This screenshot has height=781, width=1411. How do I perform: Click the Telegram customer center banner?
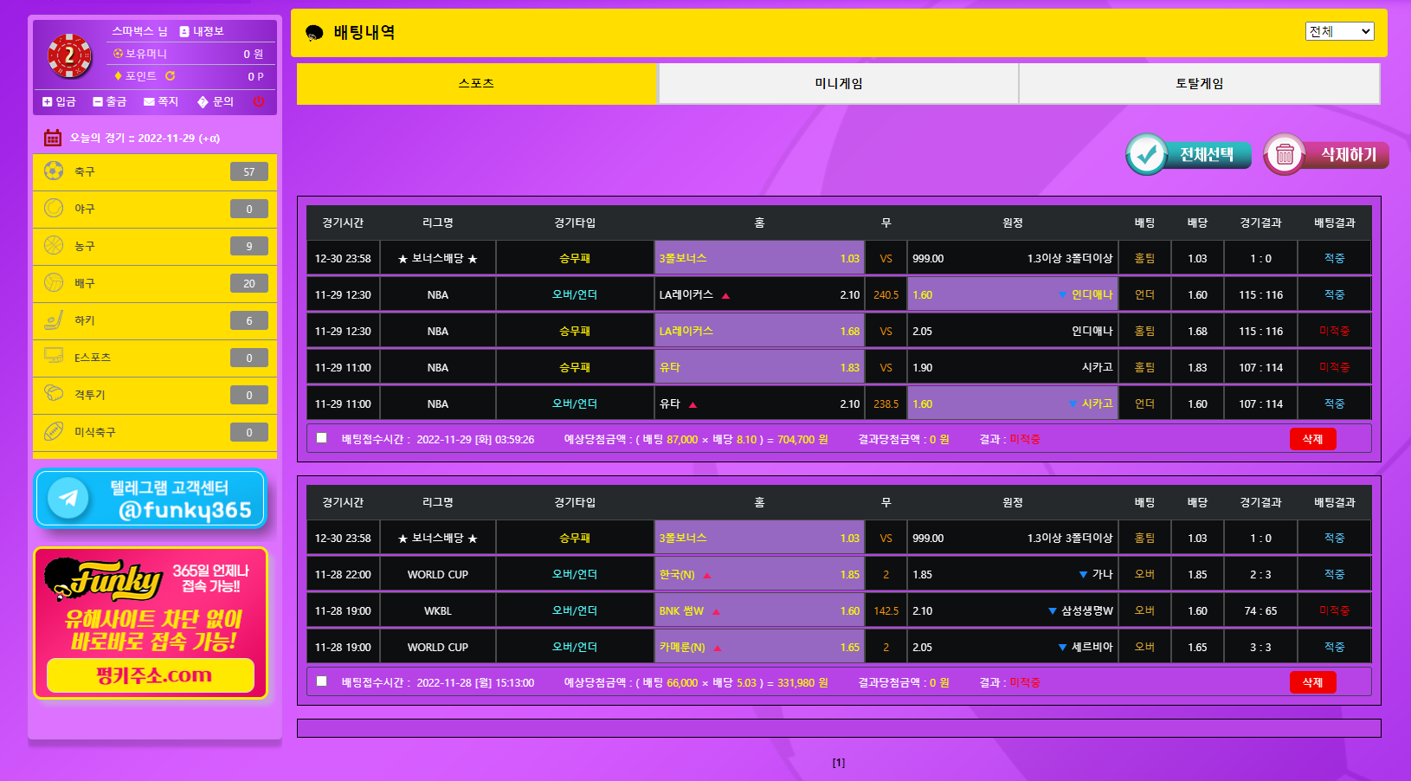[x=151, y=499]
